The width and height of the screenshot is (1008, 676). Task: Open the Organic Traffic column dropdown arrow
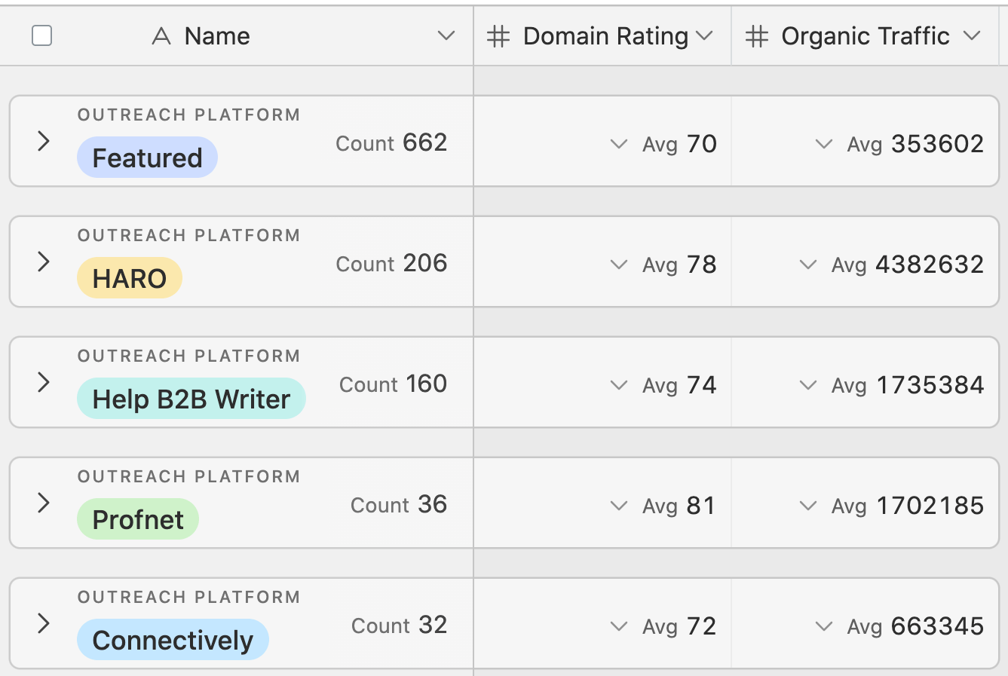pos(972,36)
